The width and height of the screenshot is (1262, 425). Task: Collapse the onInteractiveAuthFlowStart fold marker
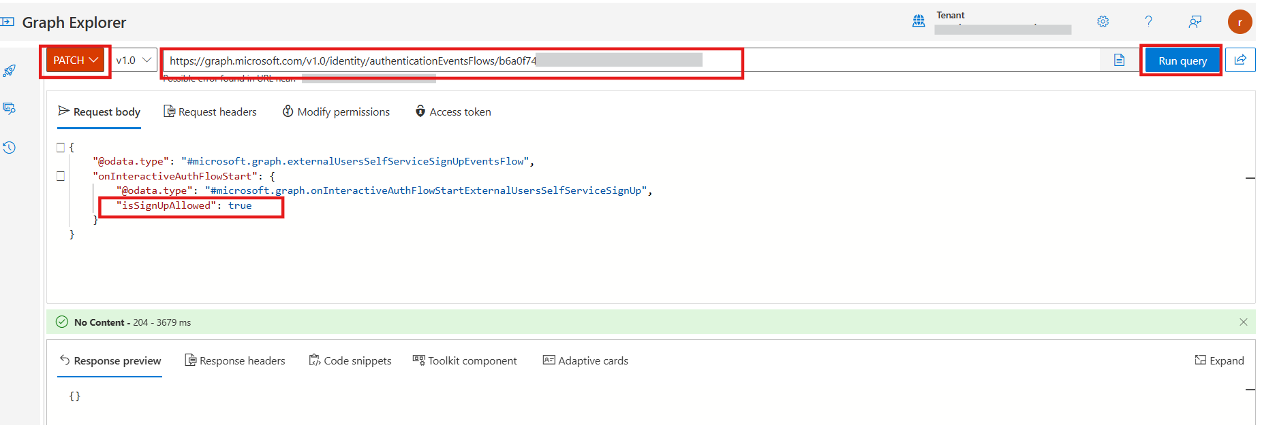coord(61,176)
